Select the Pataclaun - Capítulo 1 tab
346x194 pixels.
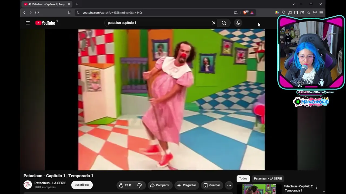[47, 4]
